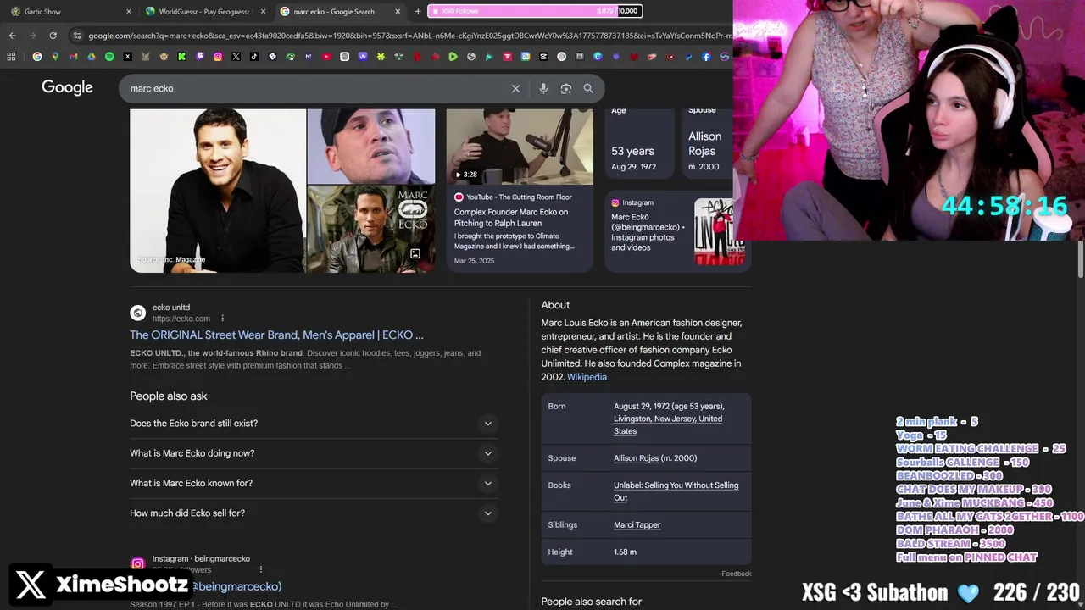Reload the page
The height and width of the screenshot is (610, 1085).
coord(53,36)
